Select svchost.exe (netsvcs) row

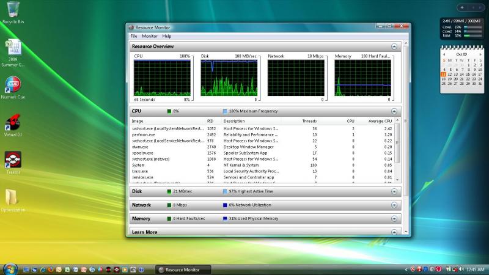tap(262, 159)
